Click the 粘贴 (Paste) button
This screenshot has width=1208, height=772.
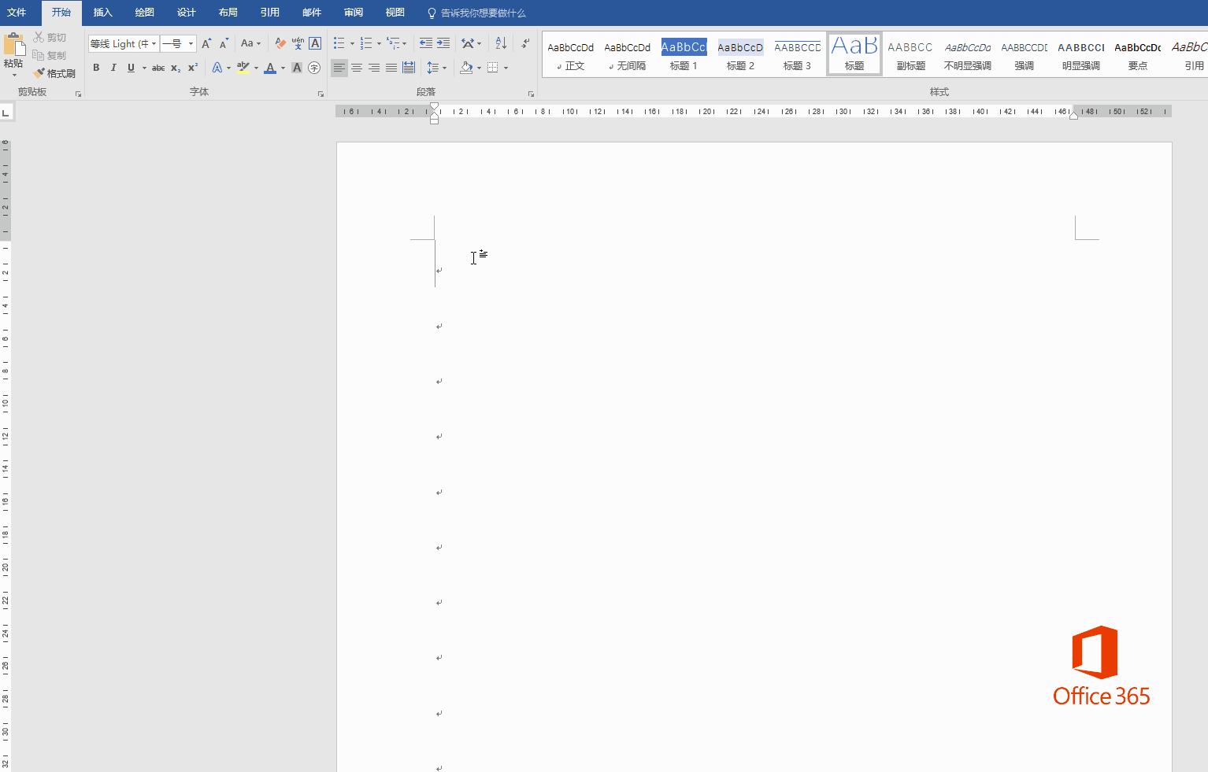(13, 52)
